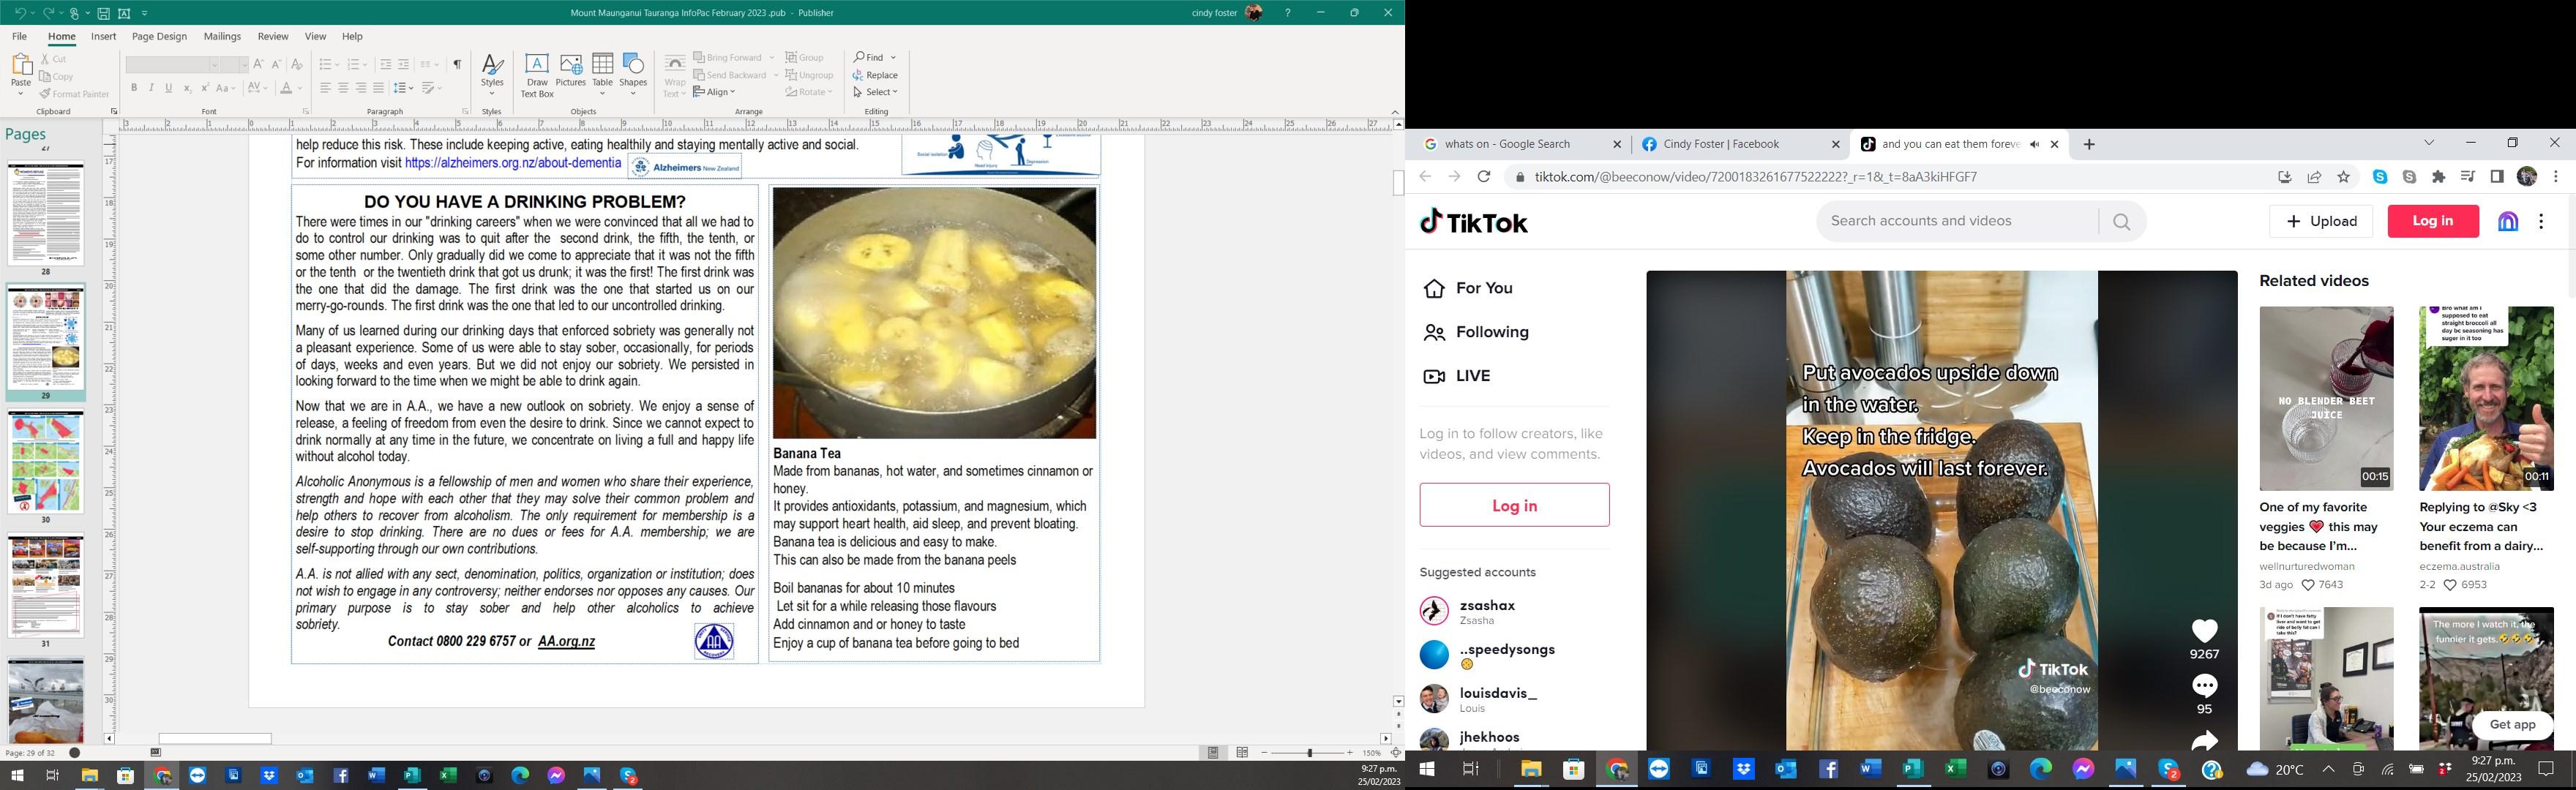Open the alzheimers.org.nz about-dementia link
2576x790 pixels.
513,163
